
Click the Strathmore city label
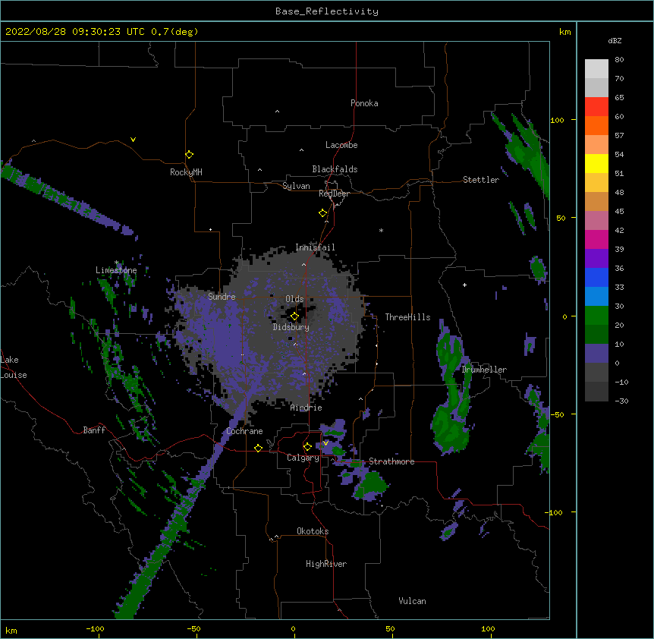point(391,461)
